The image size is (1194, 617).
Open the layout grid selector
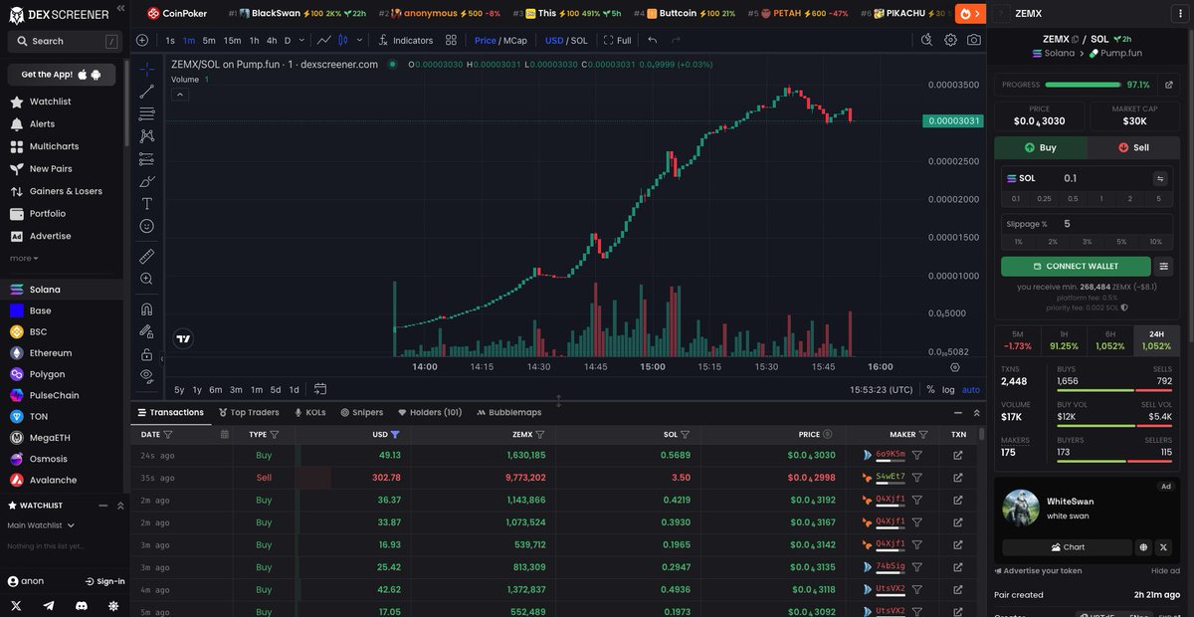coord(451,40)
